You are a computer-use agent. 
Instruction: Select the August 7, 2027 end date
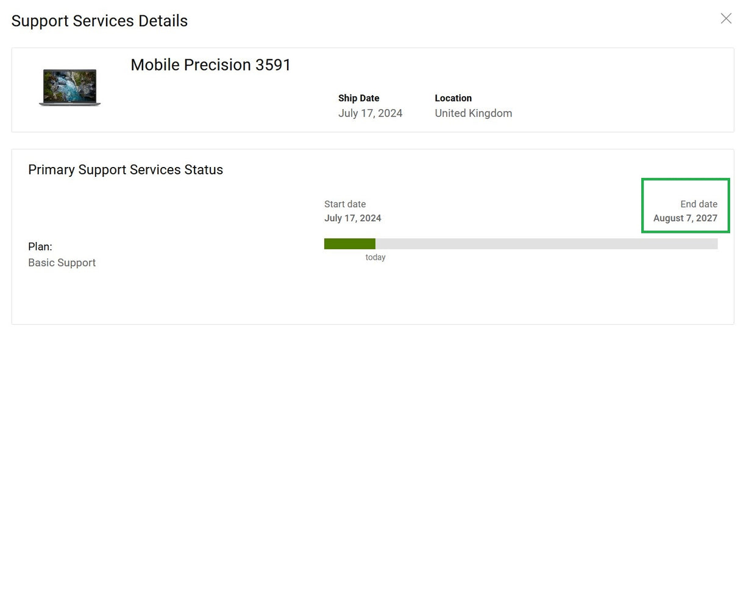pos(685,218)
